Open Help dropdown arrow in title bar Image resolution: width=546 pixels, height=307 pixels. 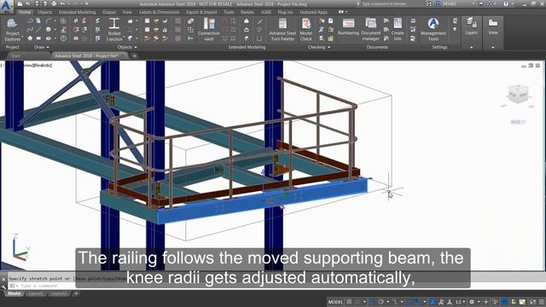coord(513,3)
